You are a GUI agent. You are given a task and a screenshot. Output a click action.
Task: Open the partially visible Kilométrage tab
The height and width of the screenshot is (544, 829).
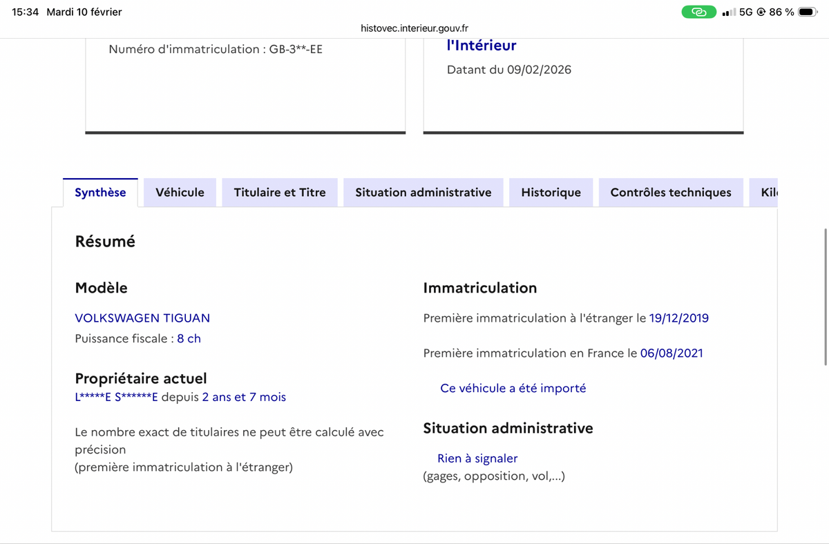764,193
